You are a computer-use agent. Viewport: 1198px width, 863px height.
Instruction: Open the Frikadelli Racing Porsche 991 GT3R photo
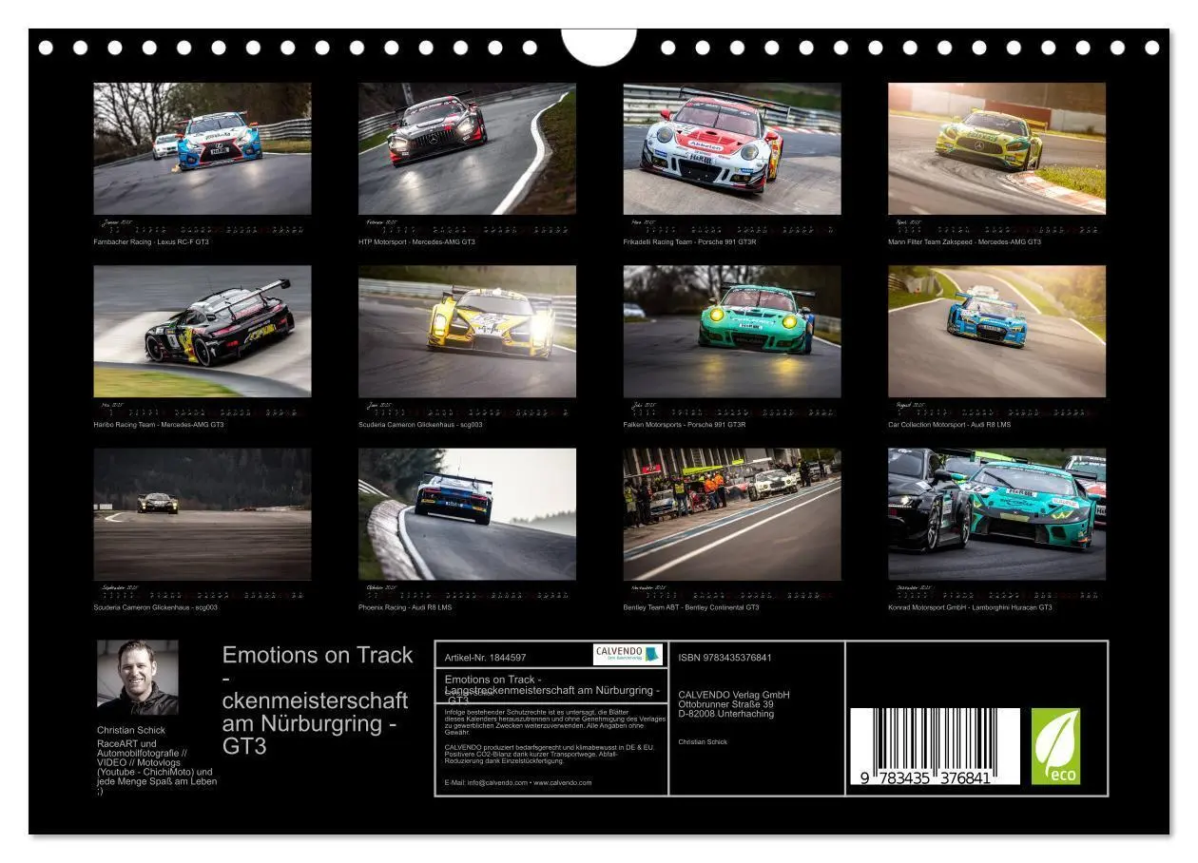click(x=732, y=148)
